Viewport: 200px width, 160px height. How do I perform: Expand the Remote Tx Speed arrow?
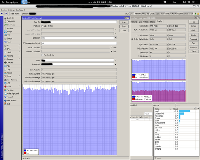112,52
